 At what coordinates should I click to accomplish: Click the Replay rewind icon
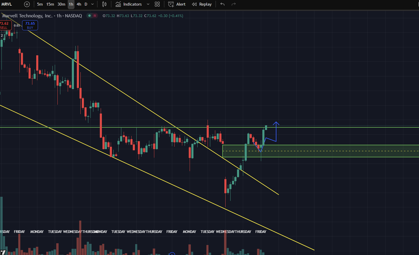click(x=194, y=4)
